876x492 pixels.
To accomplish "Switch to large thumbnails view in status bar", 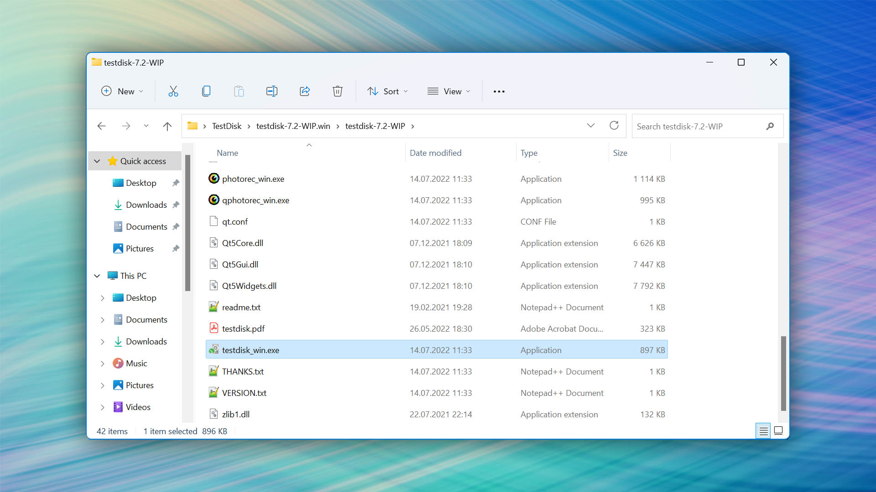I will click(779, 430).
